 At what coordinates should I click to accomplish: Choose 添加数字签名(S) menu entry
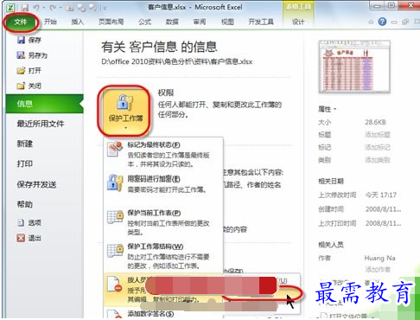[163, 314]
